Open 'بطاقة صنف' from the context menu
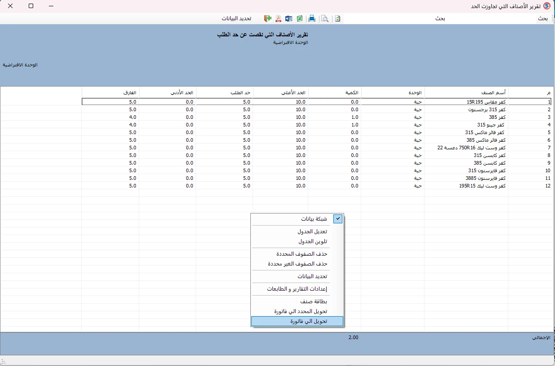Screen dimensions: 555x366 click(297, 301)
